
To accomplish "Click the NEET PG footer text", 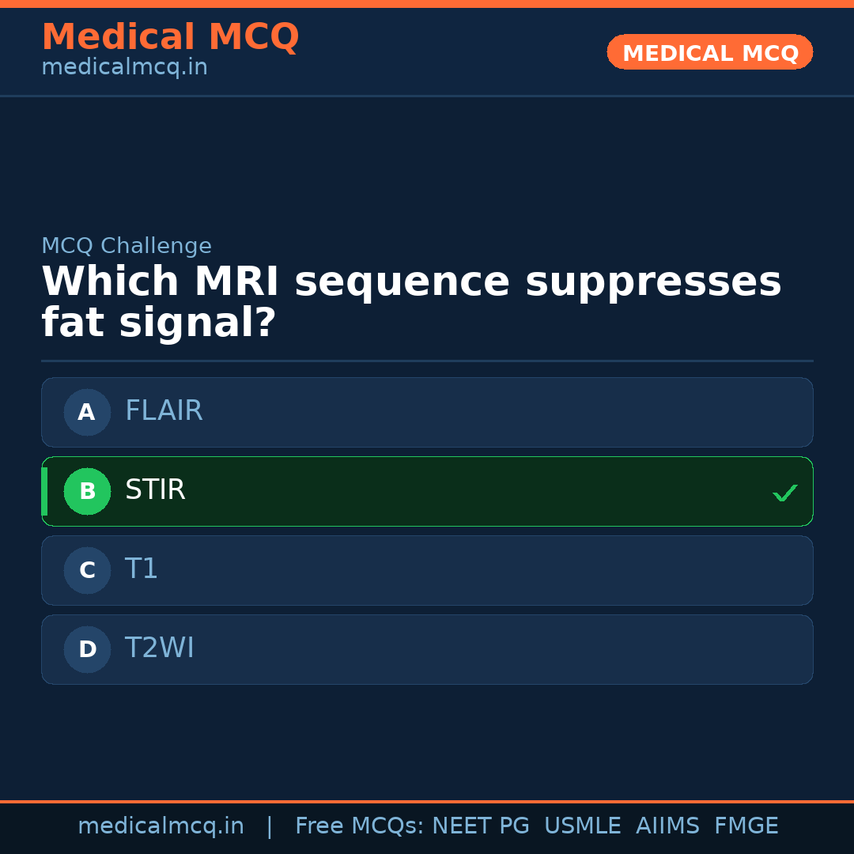I will pyautogui.click(x=480, y=826).
